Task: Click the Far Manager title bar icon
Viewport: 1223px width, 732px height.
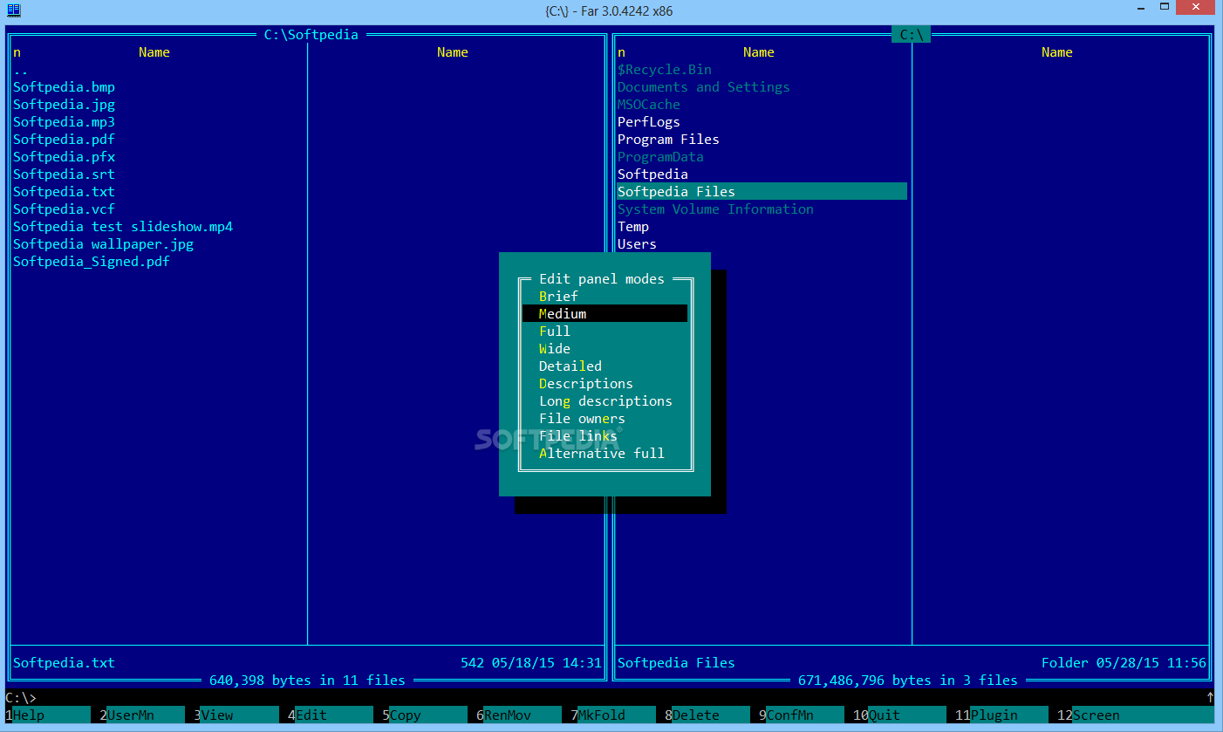Action: coord(13,10)
